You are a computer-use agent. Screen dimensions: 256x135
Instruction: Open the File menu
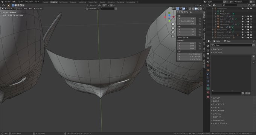8,2
